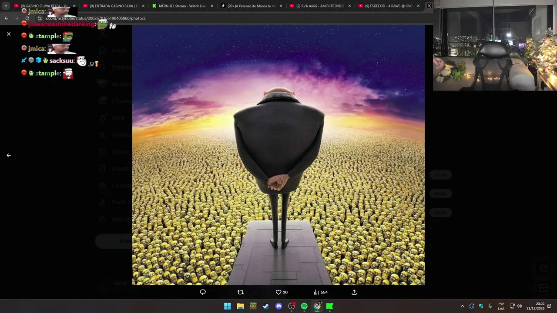Launch Steam from the taskbar
The width and height of the screenshot is (557, 313).
[265, 306]
